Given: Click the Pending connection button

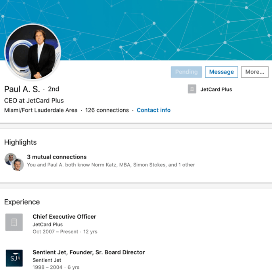Looking at the screenshot, I should click(x=186, y=72).
